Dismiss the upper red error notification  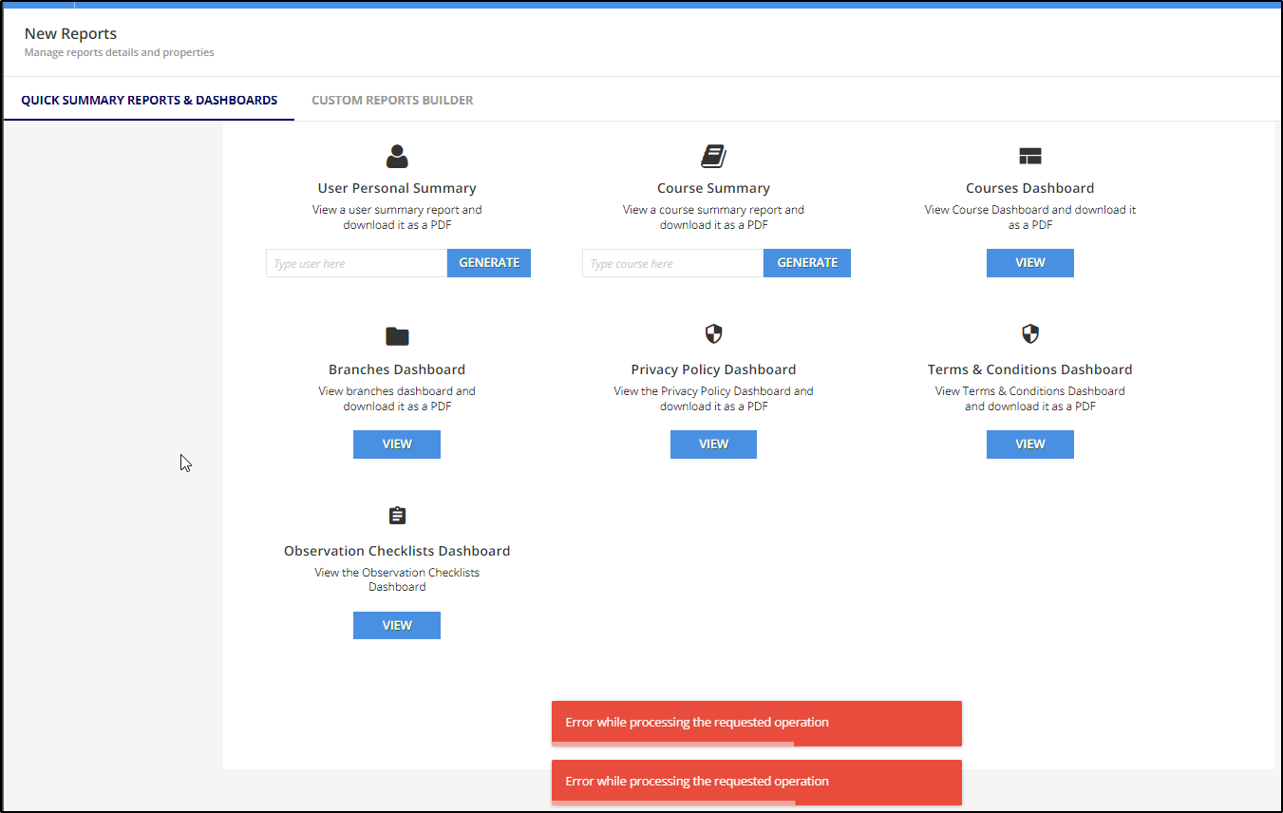(757, 723)
